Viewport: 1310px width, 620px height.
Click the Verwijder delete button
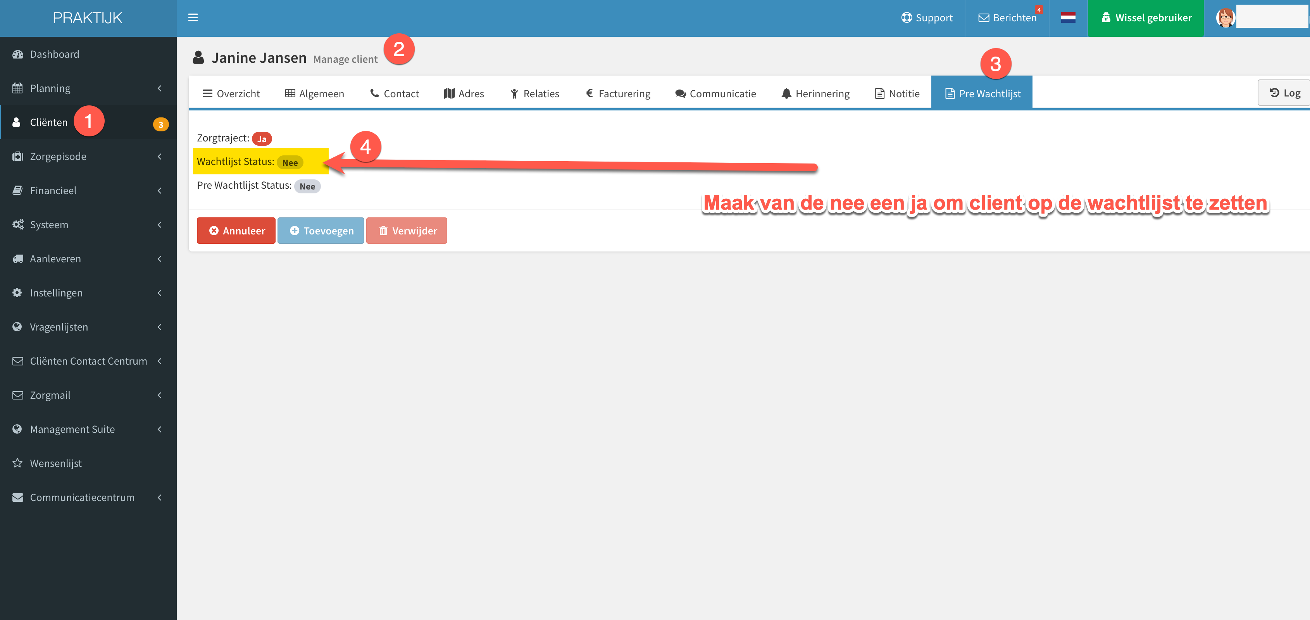tap(407, 231)
